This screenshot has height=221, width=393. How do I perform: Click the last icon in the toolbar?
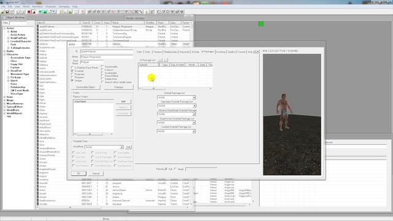(182, 12)
